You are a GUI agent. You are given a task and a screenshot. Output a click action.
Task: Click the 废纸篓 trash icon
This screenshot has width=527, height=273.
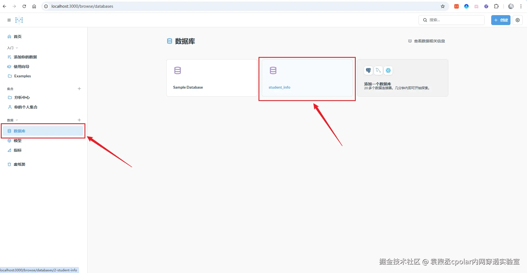tap(9, 164)
